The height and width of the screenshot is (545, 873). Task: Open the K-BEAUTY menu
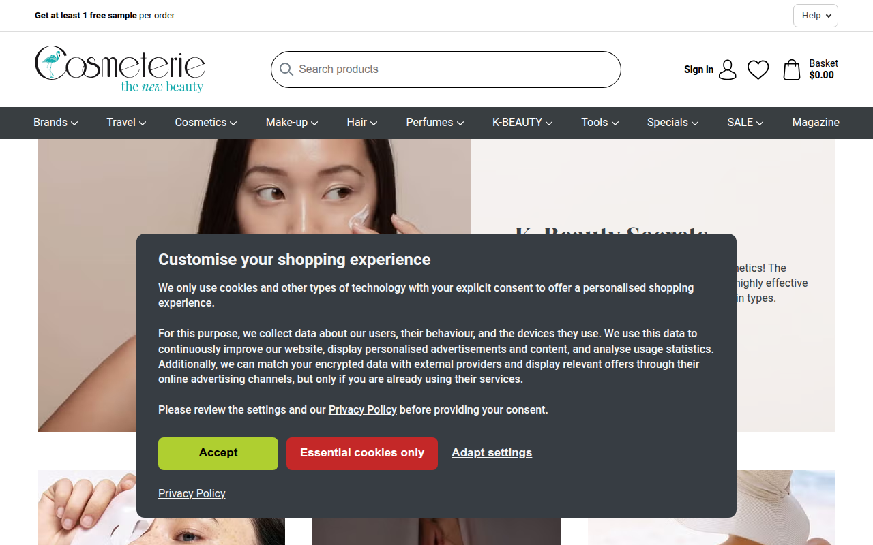[522, 123]
